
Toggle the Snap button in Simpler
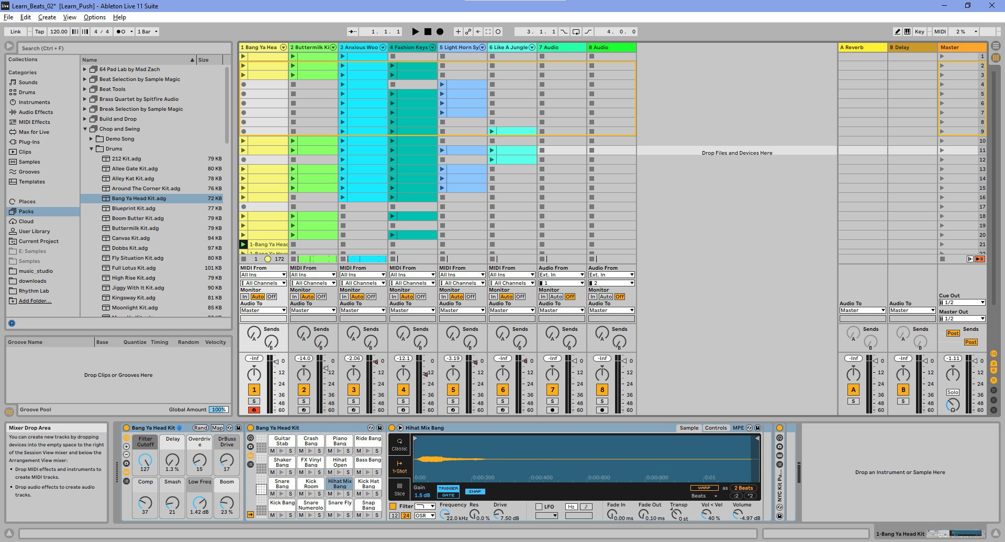[475, 491]
